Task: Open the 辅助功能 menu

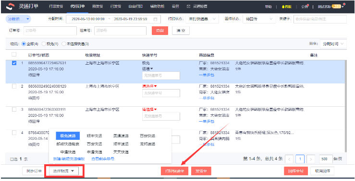Action: coord(158,6)
